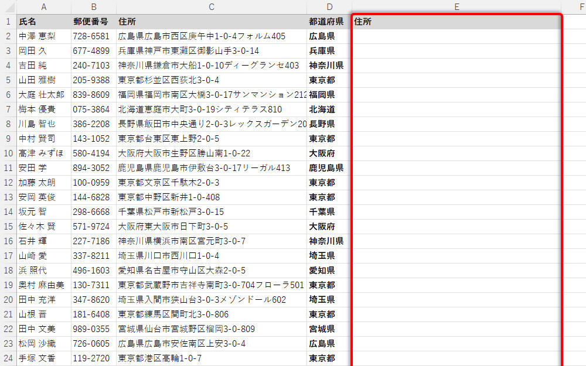
Task: Click address cell 東京都杉並区西荻北3-0-4
Action: click(x=212, y=80)
